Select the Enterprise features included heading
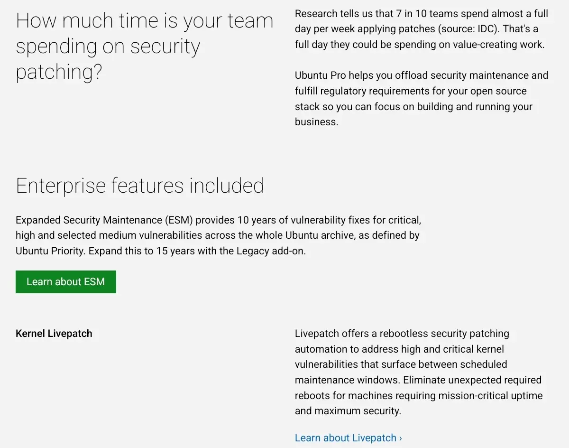Image resolution: width=569 pixels, height=448 pixels. click(x=139, y=186)
